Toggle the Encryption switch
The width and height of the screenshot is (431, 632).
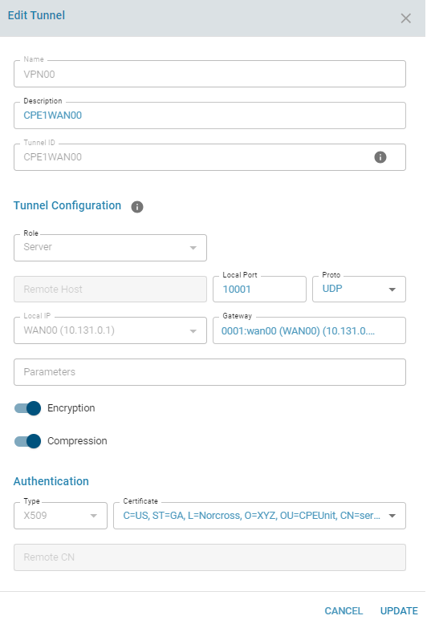[x=28, y=408]
